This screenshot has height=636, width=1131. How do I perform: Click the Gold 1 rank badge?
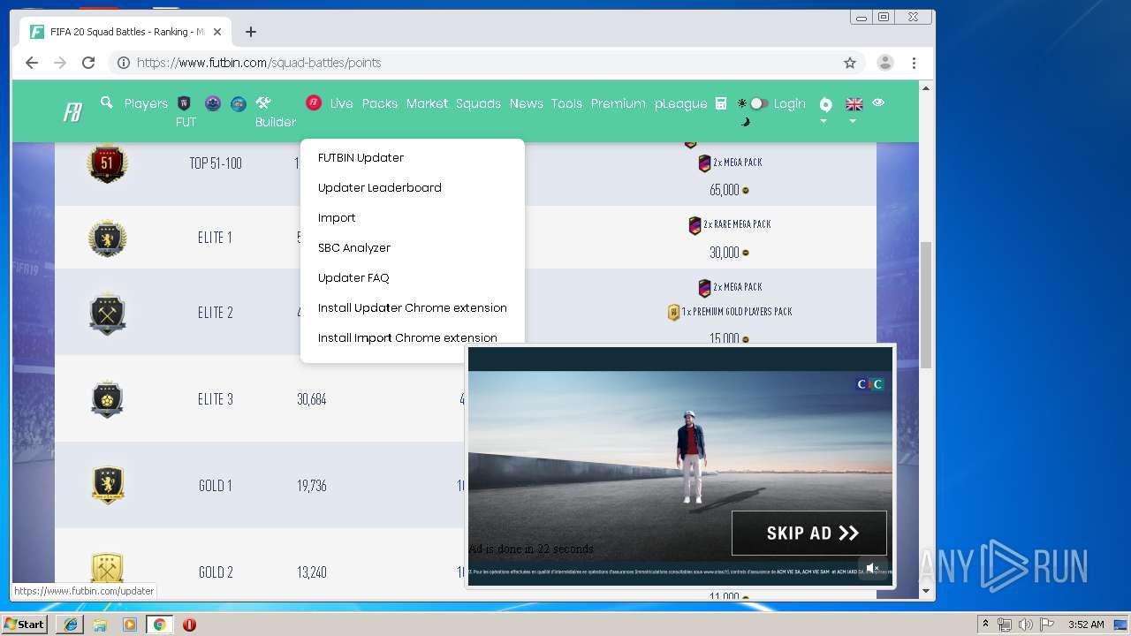coord(107,486)
